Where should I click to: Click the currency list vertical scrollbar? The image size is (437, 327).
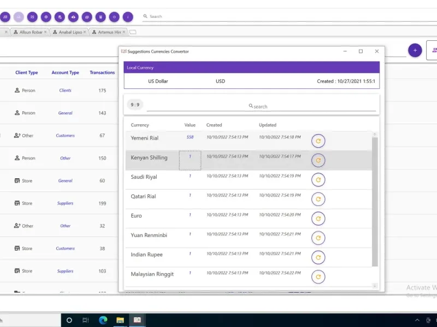point(375,202)
